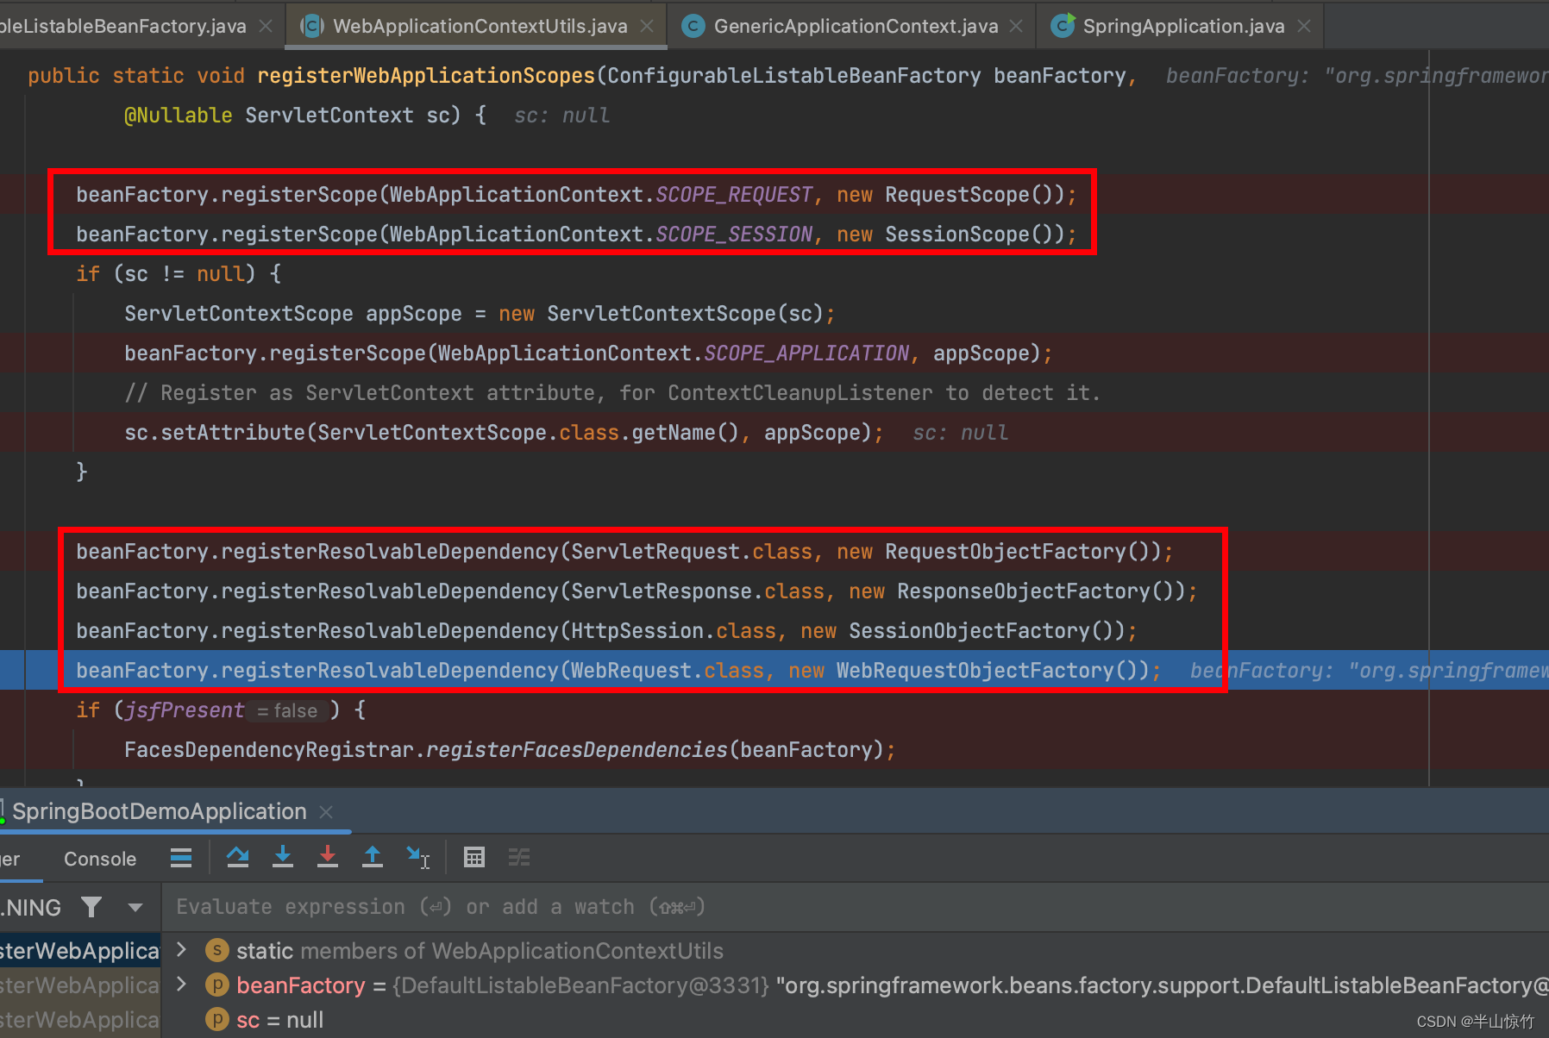Expand the beanFactory variable node
The width and height of the screenshot is (1549, 1038).
click(181, 985)
